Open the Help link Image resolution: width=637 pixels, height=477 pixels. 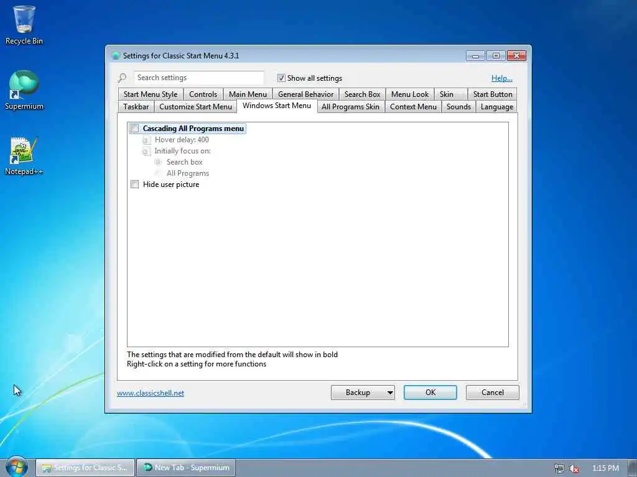pyautogui.click(x=502, y=78)
